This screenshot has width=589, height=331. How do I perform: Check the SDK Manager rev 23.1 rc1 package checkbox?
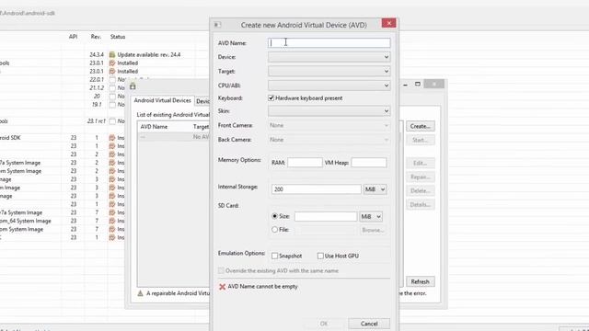tap(112, 121)
